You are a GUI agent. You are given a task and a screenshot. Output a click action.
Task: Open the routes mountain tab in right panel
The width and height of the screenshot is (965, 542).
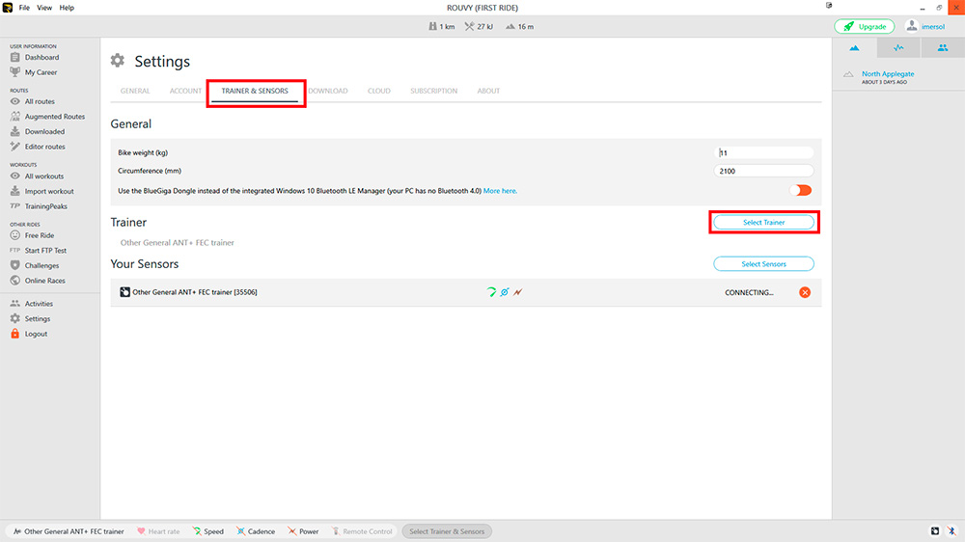854,48
